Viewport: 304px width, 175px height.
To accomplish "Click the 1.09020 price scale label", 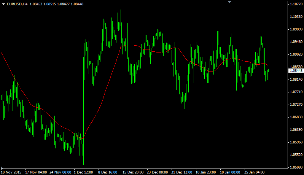I will (x=296, y=54).
